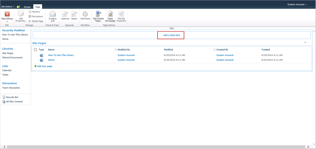Click Edit Mobile Page icon
The width and height of the screenshot is (316, 149).
(x=98, y=14)
